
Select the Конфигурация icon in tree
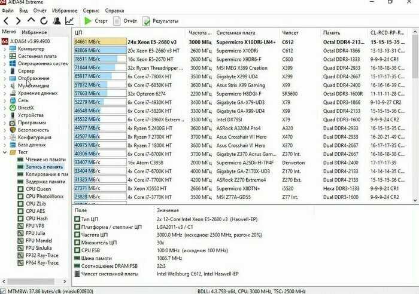click(13, 137)
